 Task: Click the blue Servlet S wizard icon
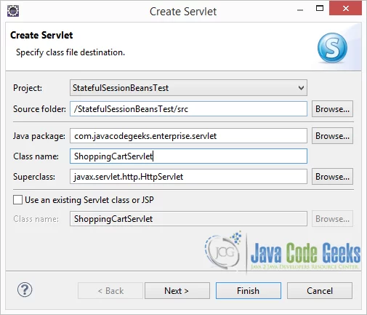(332, 48)
